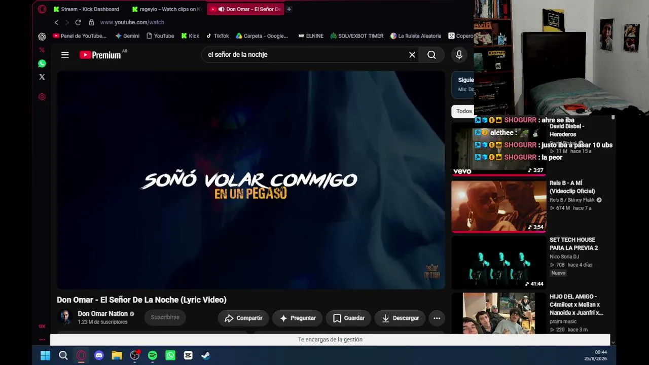Image resolution: width=649 pixels, height=365 pixels.
Task: Launch Discord from the taskbar
Action: [x=99, y=355]
